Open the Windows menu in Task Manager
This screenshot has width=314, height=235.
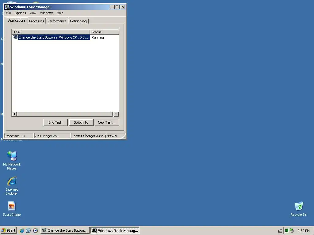point(47,13)
